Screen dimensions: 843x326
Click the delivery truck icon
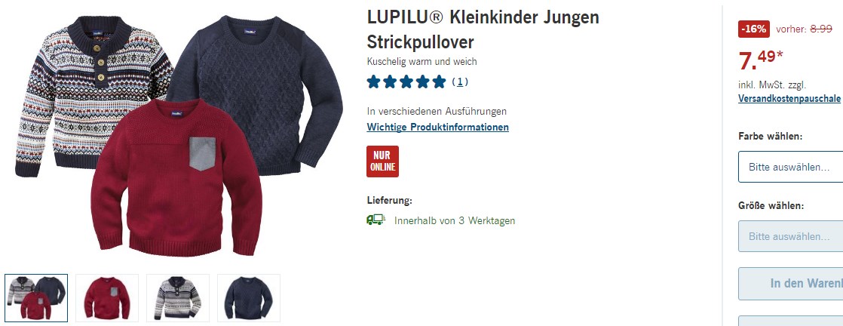click(x=376, y=220)
